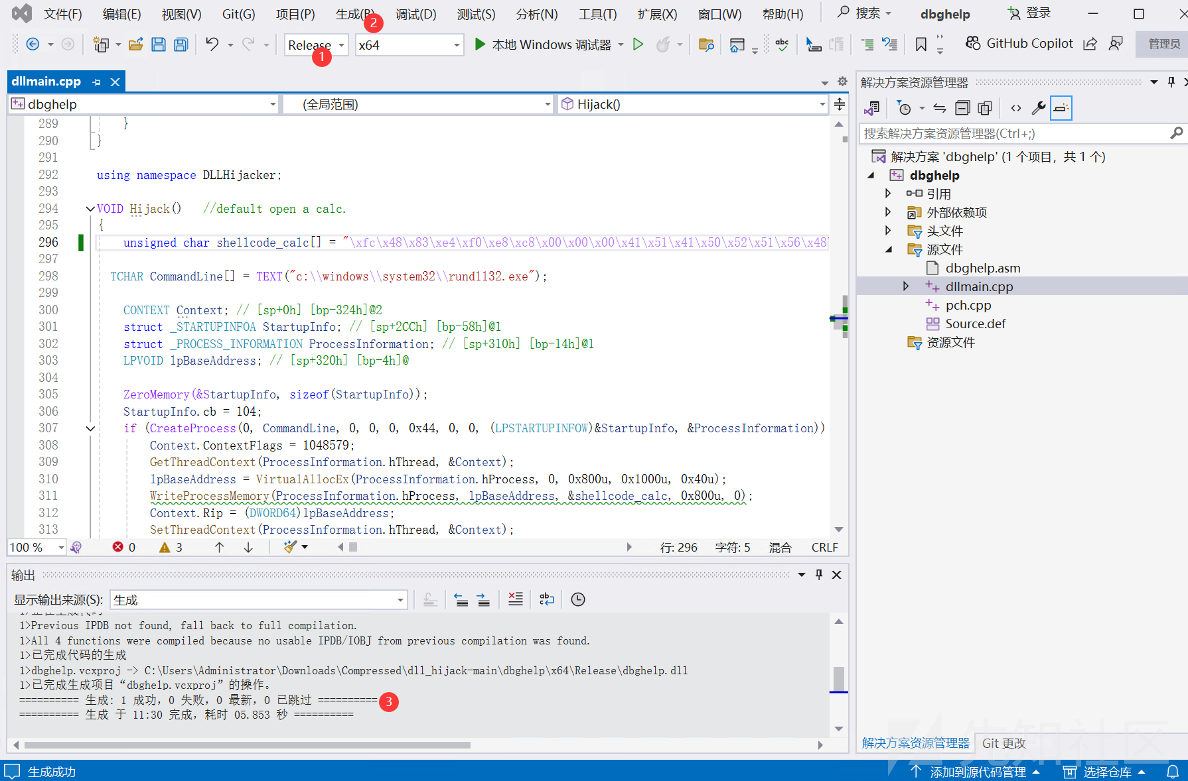Open the Release configuration dropdown
The width and height of the screenshot is (1188, 781).
tap(316, 45)
